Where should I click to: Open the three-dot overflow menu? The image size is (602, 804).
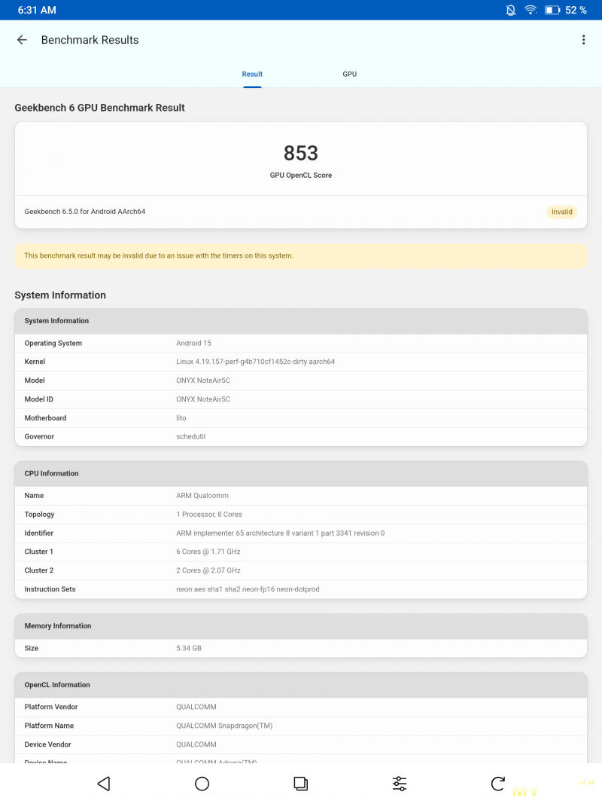tap(583, 40)
